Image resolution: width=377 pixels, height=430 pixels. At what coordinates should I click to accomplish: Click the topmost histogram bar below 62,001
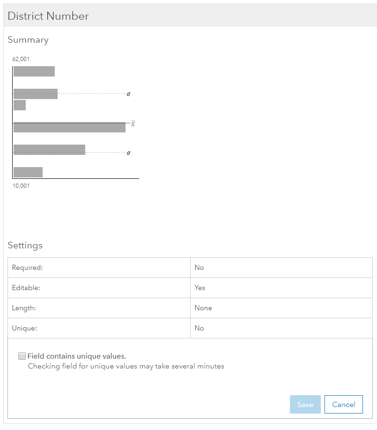(34, 71)
